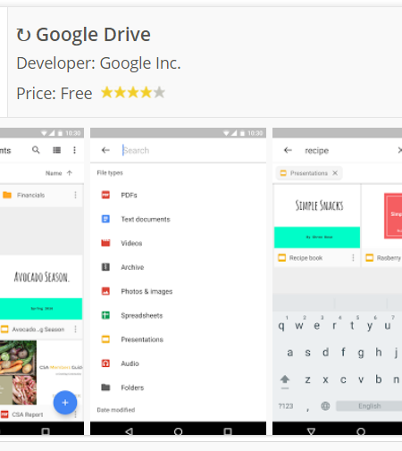Tap the Android back button in search screenshot
Screen dimensions: 402x451
(x=129, y=431)
